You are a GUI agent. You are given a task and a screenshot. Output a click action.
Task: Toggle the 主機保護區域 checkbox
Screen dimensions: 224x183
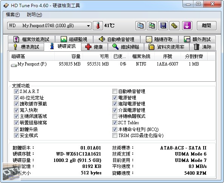pyautogui.click(x=16, y=116)
